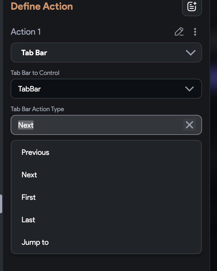Click the Action 1 title text
The image size is (217, 271).
(26, 32)
